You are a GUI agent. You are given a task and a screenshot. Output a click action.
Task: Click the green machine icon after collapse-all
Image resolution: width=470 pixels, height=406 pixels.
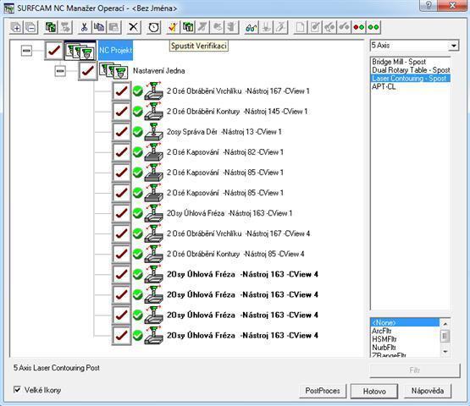pos(51,27)
